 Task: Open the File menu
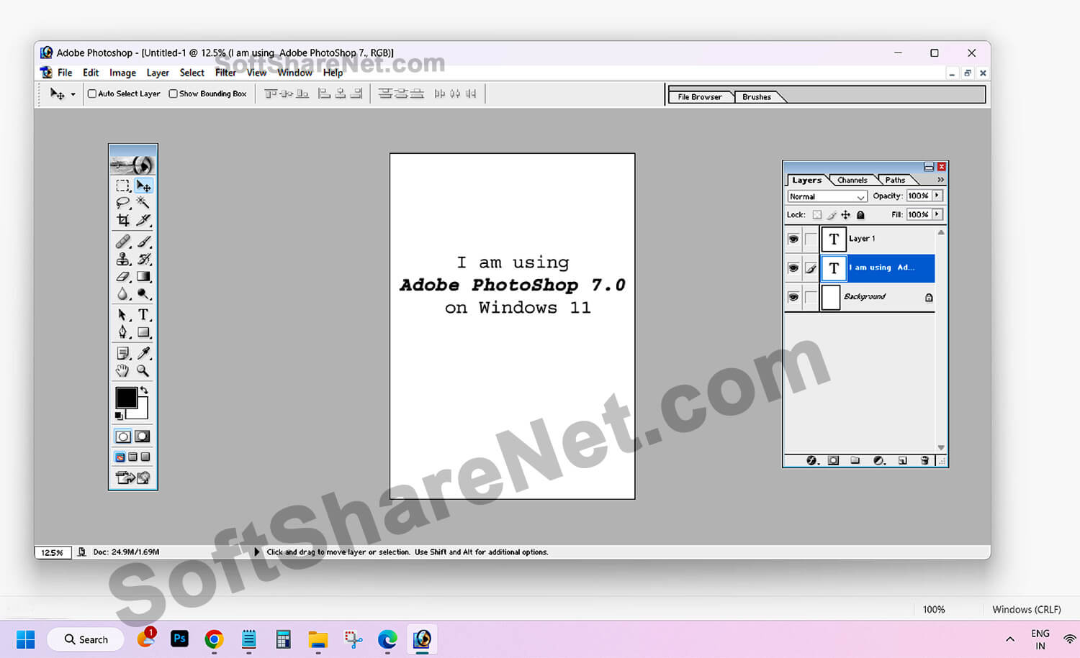click(65, 73)
